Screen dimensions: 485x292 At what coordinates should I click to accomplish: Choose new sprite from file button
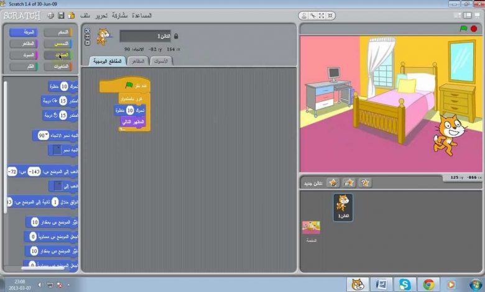pyautogui.click(x=349, y=183)
